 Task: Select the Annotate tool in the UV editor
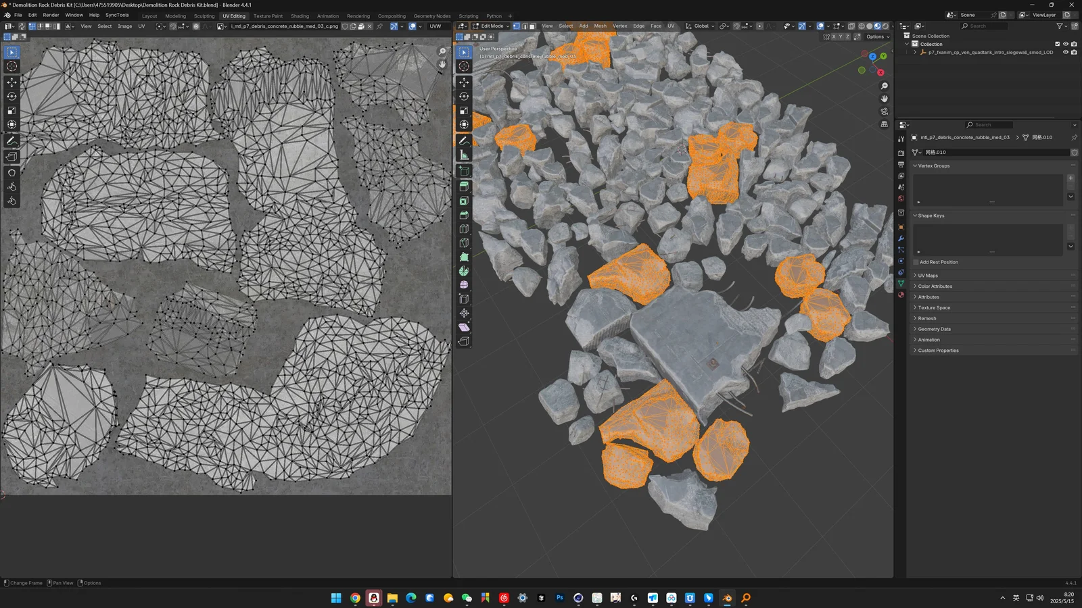pos(11,141)
